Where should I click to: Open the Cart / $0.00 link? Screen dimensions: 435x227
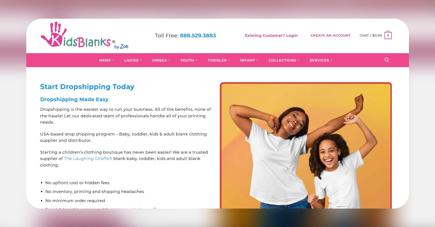[x=371, y=36]
